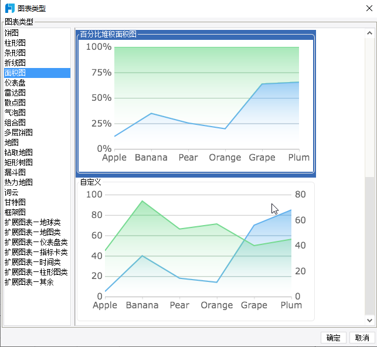Select 雷达图 list item
The width and height of the screenshot is (377, 347).
[x=38, y=93]
